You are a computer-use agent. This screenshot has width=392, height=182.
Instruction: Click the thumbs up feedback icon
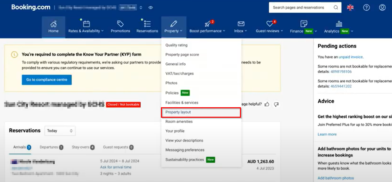coord(267,104)
